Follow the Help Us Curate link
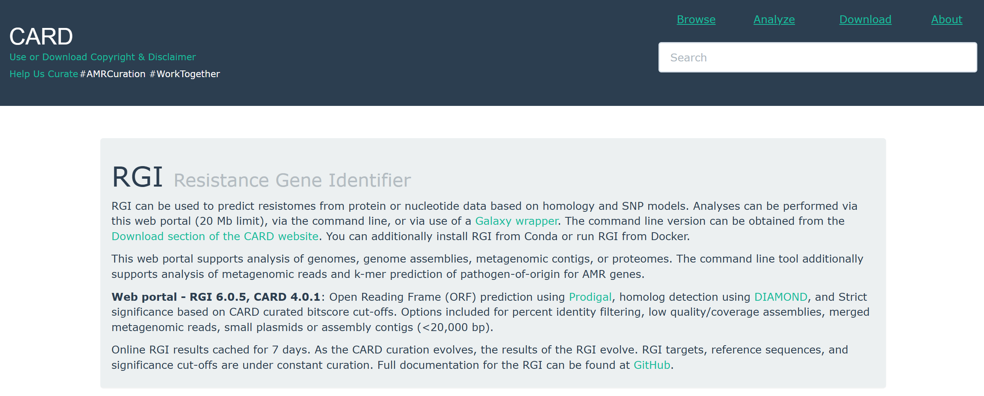The image size is (984, 396). click(44, 74)
